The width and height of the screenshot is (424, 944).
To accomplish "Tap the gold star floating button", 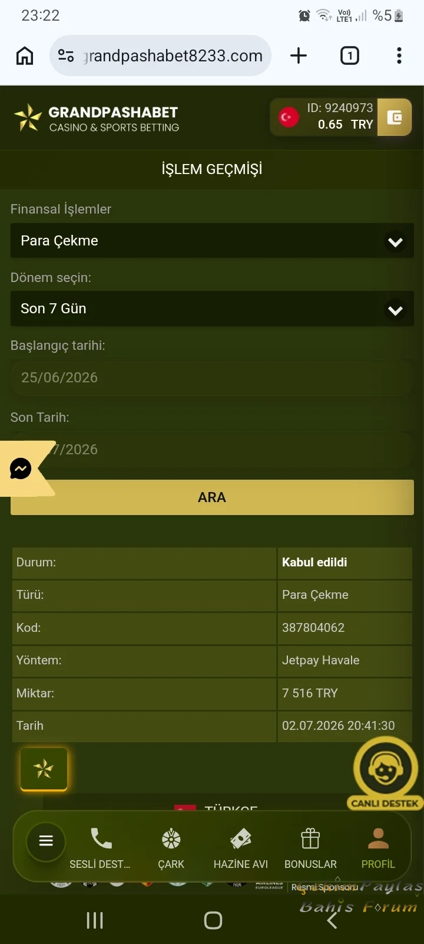I will (x=44, y=769).
